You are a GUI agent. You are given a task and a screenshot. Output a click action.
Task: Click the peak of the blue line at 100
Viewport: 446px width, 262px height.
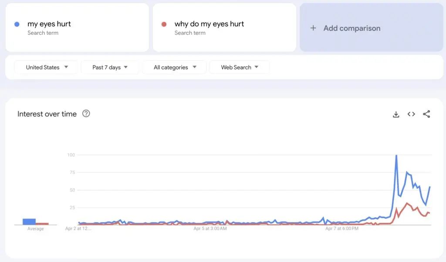tap(396, 156)
